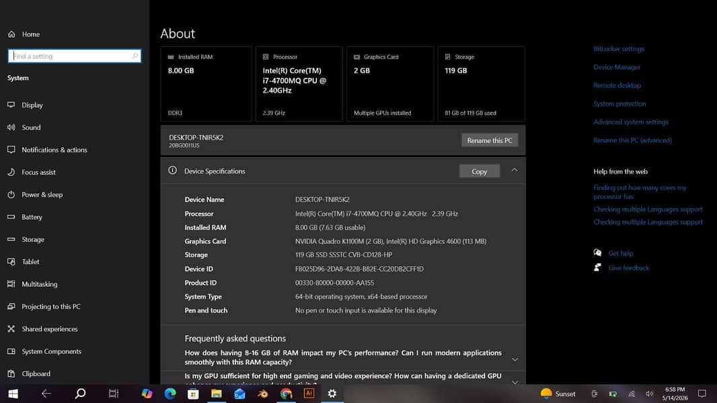
Task: Open Rename this PC (advanced) link
Action: (x=632, y=140)
